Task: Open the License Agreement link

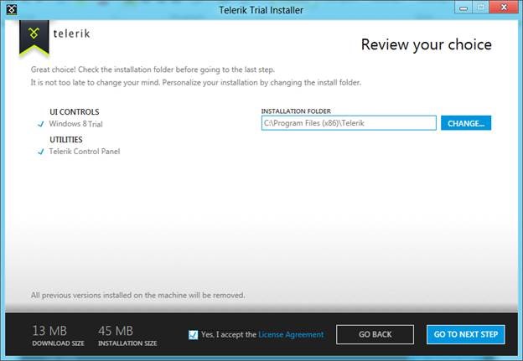Action: pos(291,334)
